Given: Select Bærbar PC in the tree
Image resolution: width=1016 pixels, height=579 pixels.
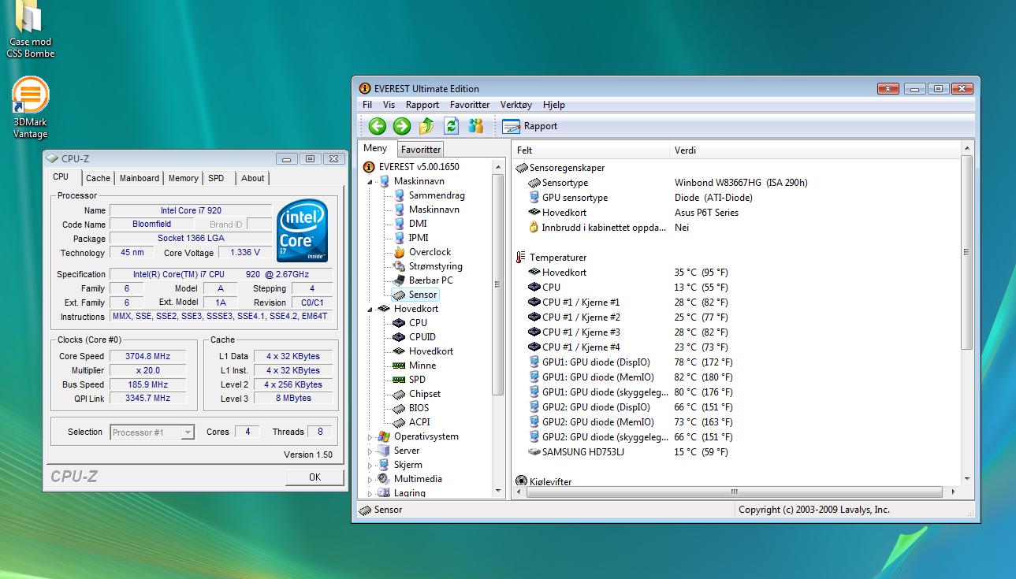Looking at the screenshot, I should tap(422, 280).
